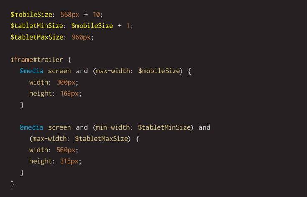Image resolution: width=307 pixels, height=197 pixels.
Task: Click $mobileSize in the $tabletMinSize expression
Action: point(92,26)
